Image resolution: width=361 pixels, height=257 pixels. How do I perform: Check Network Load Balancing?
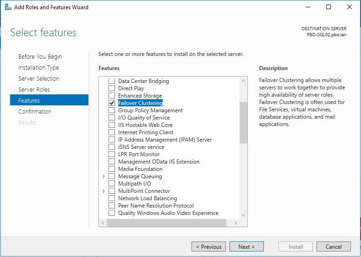[112, 198]
